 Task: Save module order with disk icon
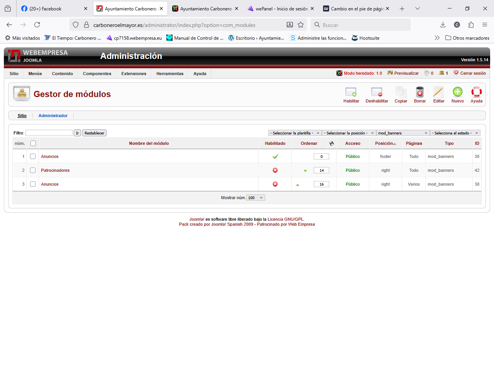(331, 143)
